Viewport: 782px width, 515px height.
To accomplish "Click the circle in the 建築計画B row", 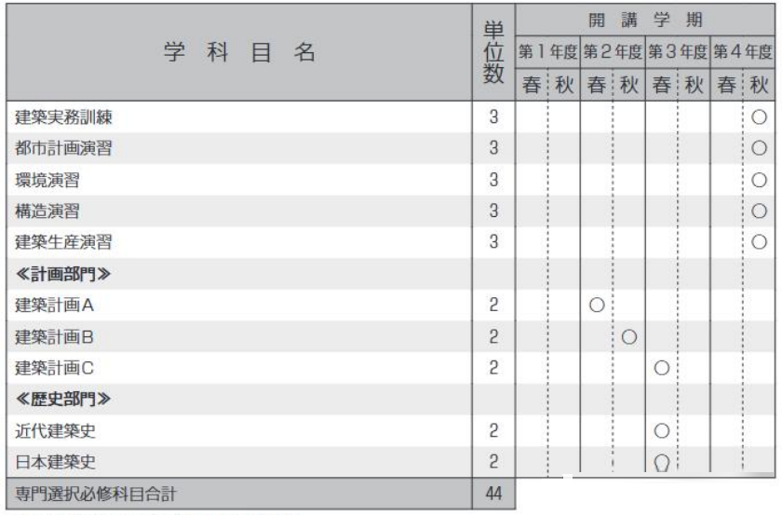I will click(628, 336).
